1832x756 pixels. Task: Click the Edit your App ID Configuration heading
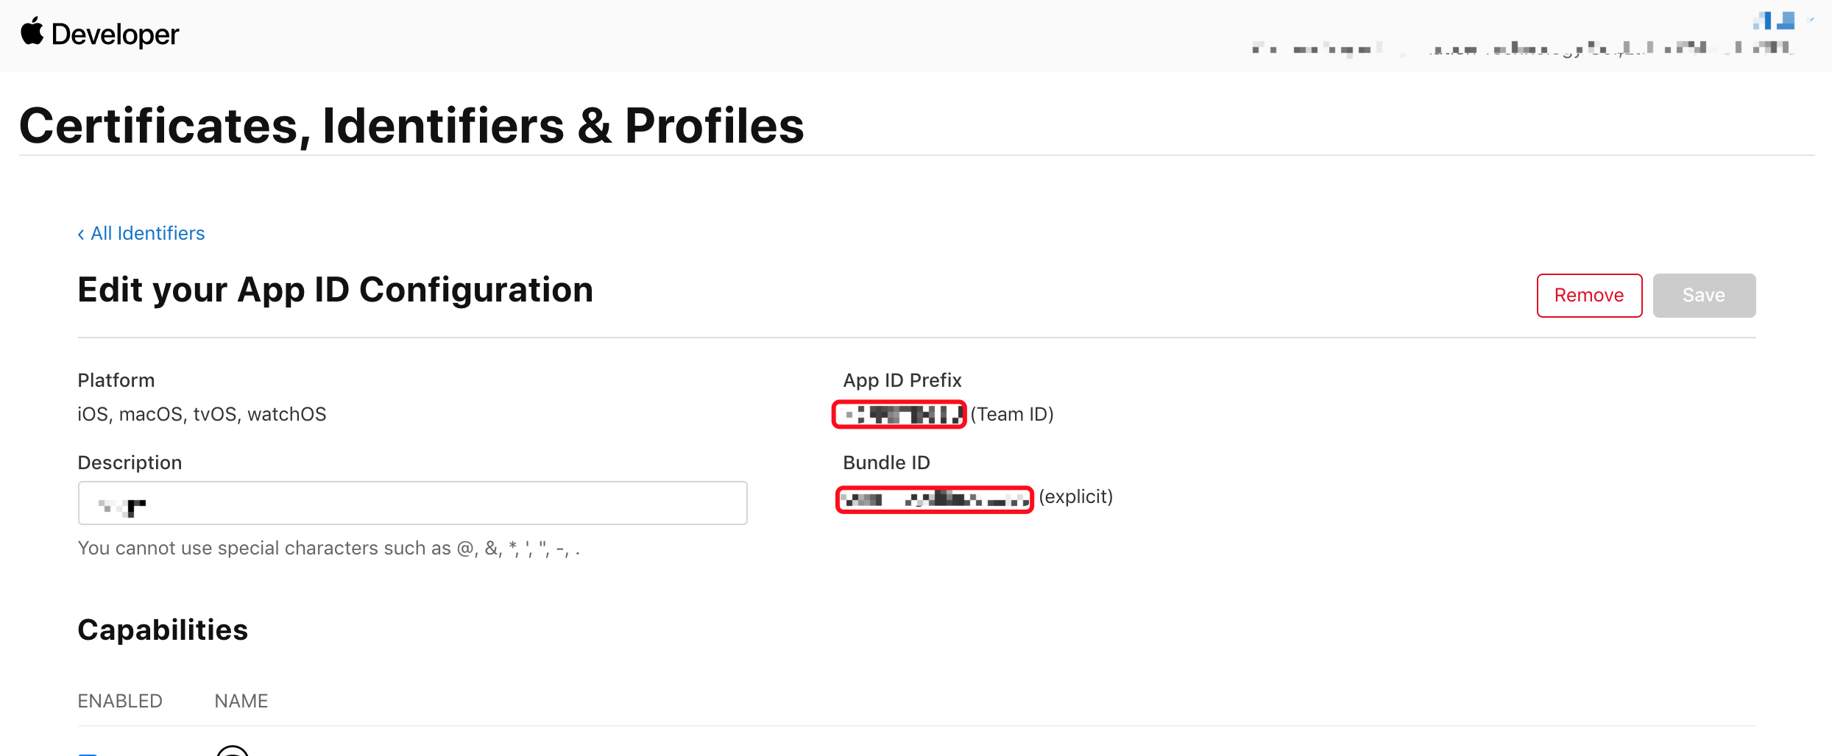click(x=335, y=290)
